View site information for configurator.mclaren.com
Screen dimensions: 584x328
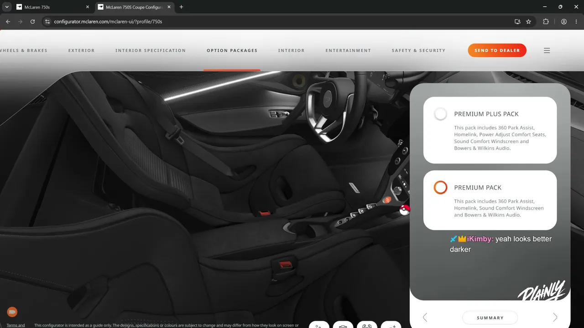[47, 21]
